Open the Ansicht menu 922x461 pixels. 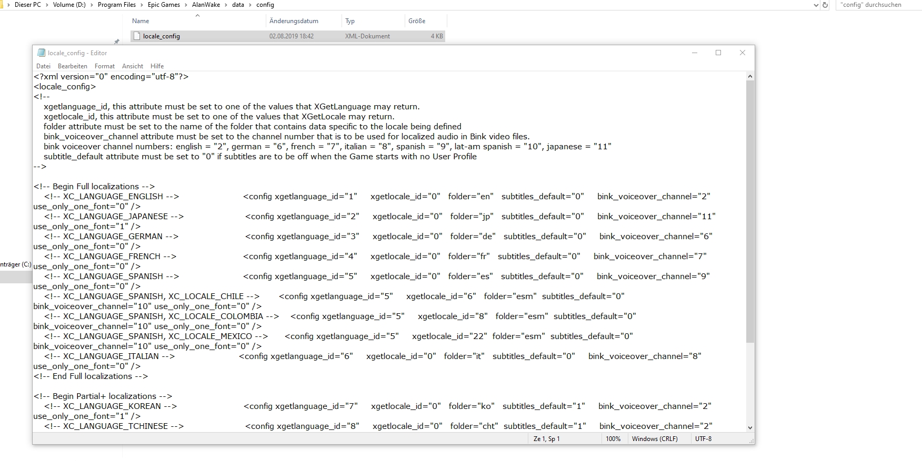coord(133,66)
